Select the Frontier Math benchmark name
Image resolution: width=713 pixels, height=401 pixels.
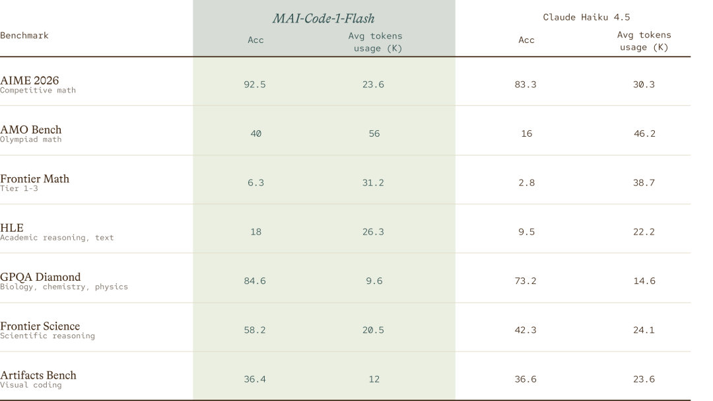(x=34, y=178)
